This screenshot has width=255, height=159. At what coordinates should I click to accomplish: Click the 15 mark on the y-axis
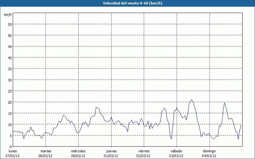[x=10, y=113]
